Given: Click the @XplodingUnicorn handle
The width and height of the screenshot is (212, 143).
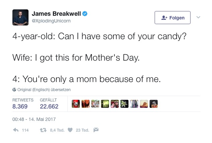Looking at the screenshot, I should 51,21.
